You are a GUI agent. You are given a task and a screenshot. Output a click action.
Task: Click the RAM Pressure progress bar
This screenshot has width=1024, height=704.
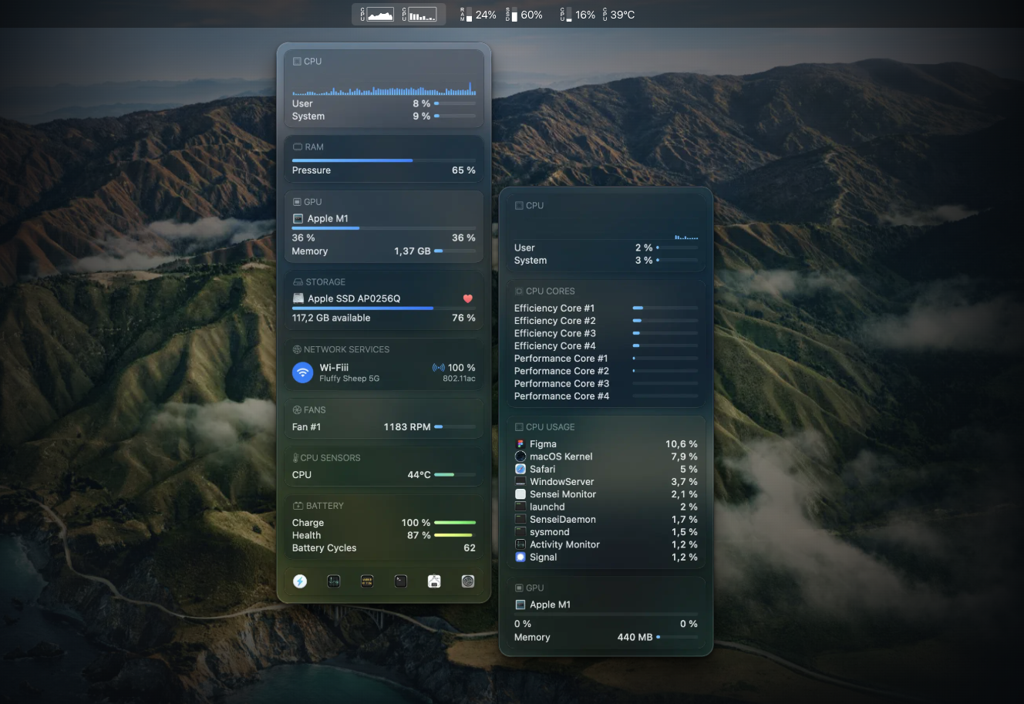(x=384, y=160)
